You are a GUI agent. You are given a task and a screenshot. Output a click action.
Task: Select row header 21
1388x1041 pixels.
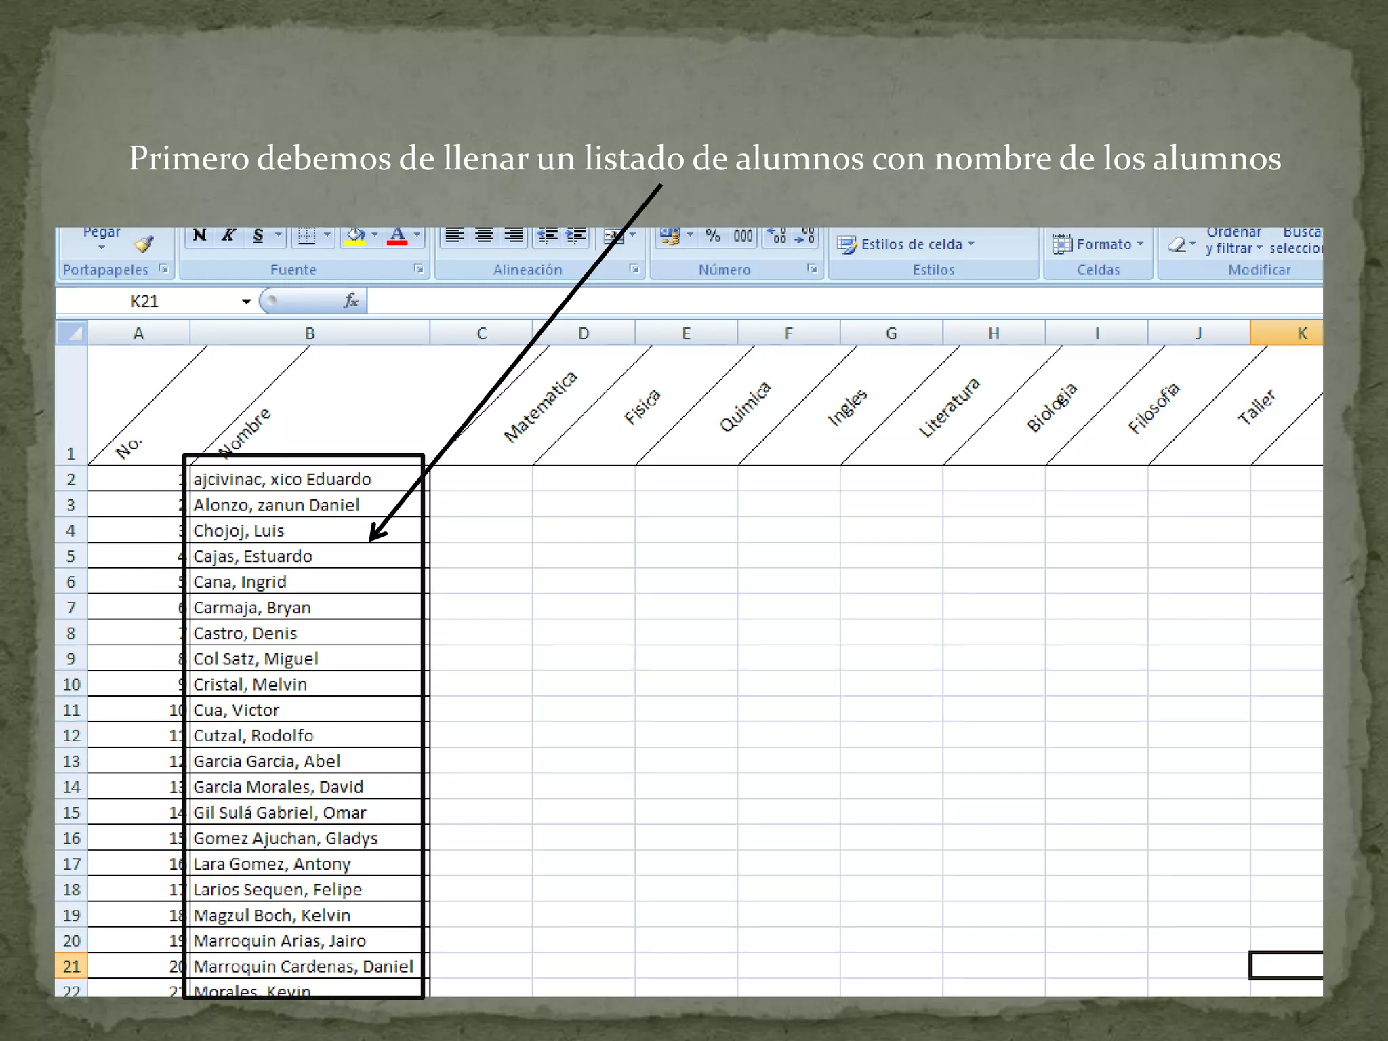point(71,966)
